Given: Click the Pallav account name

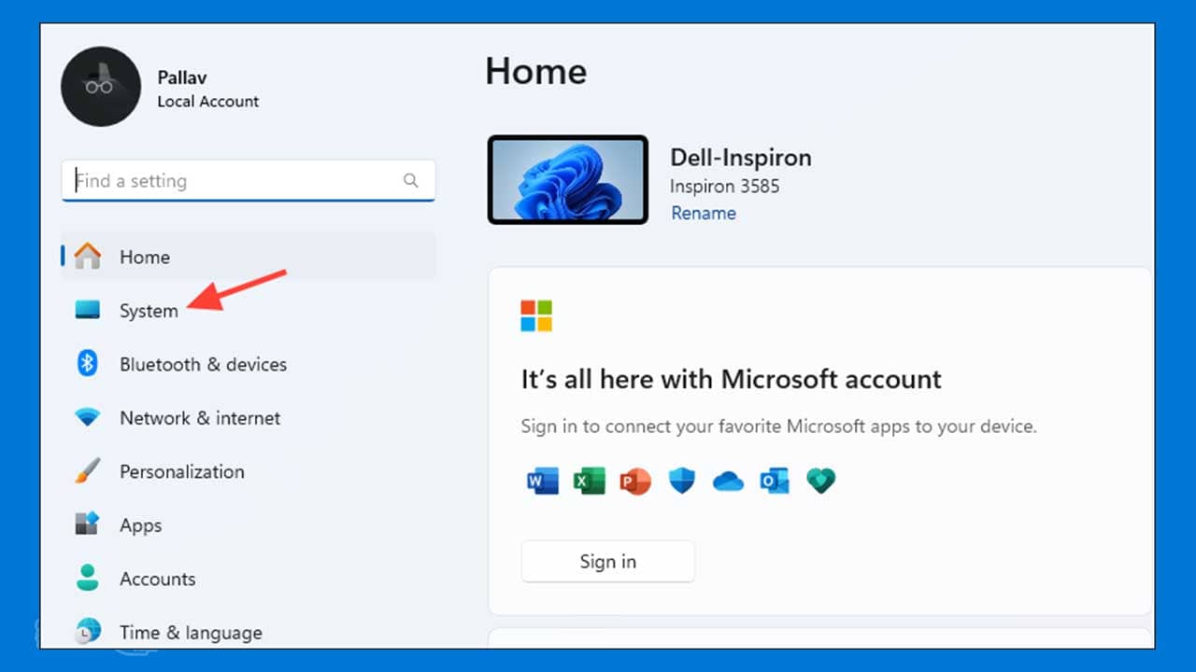Looking at the screenshot, I should [x=181, y=77].
